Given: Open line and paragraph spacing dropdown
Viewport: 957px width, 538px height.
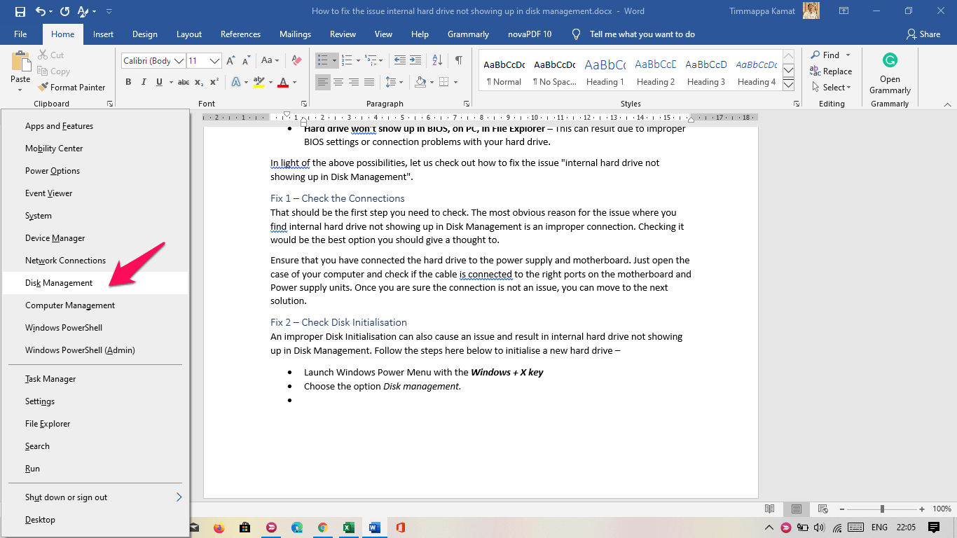Looking at the screenshot, I should coord(394,83).
